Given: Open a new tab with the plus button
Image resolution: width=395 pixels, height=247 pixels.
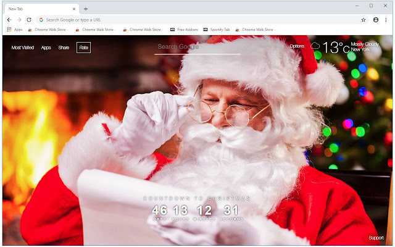Looking at the screenshot, I should (86, 9).
